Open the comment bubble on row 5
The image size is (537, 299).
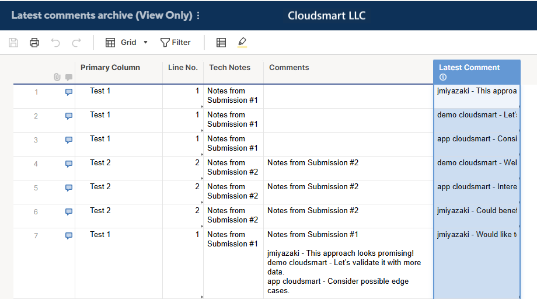coord(69,188)
